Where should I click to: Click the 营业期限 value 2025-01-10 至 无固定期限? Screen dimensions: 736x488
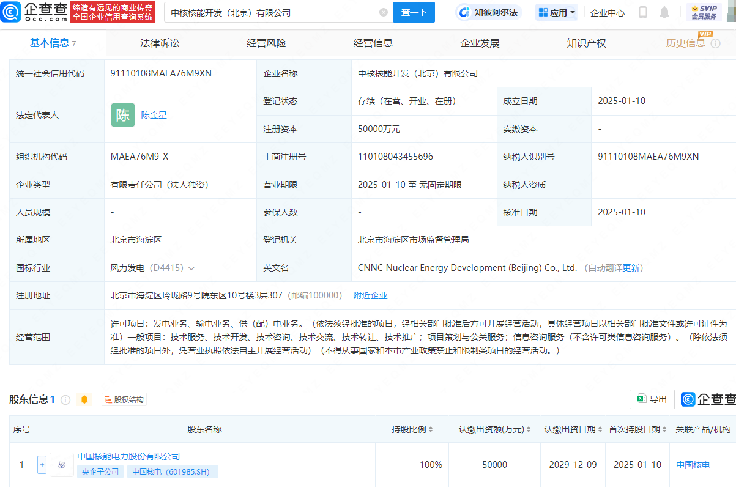click(410, 185)
